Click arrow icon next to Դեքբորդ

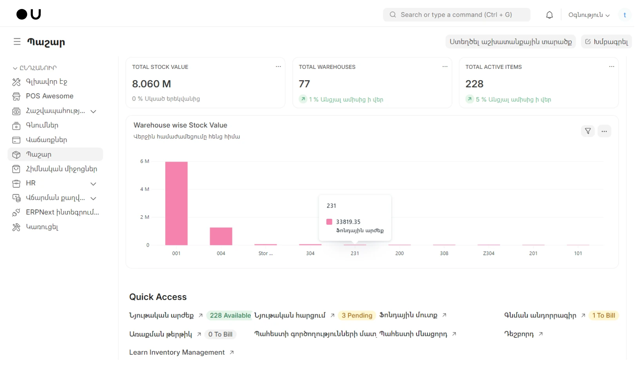[541, 334]
